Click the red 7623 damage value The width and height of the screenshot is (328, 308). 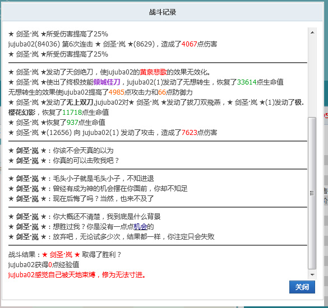pos(190,133)
